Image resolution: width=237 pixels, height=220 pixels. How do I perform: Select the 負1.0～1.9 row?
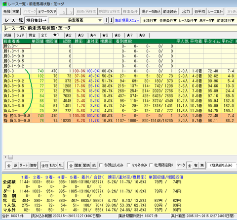pos(120,96)
